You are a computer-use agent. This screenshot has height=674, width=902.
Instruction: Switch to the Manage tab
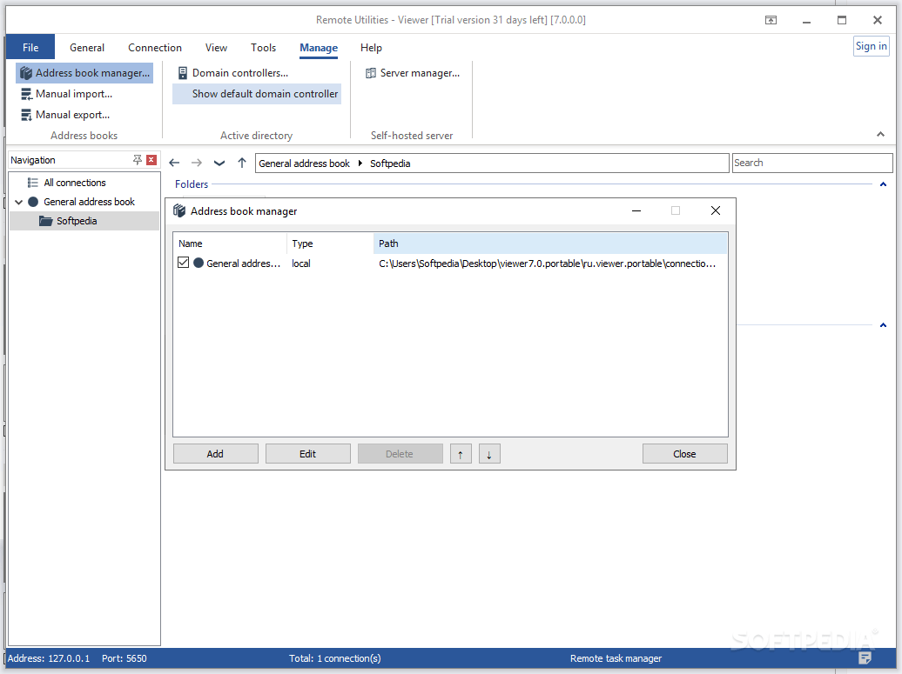pos(318,48)
